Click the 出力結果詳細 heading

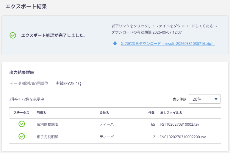22,72
